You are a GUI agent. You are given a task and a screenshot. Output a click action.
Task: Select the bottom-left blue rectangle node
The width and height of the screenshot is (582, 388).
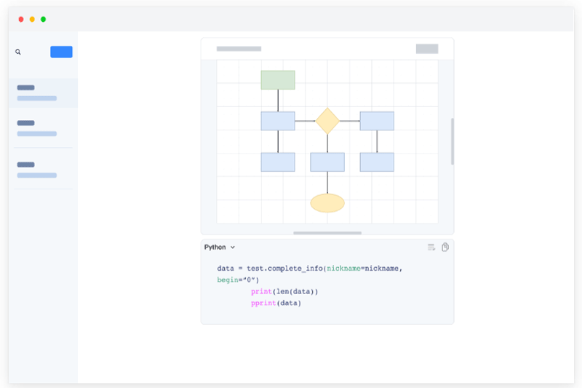(278, 162)
